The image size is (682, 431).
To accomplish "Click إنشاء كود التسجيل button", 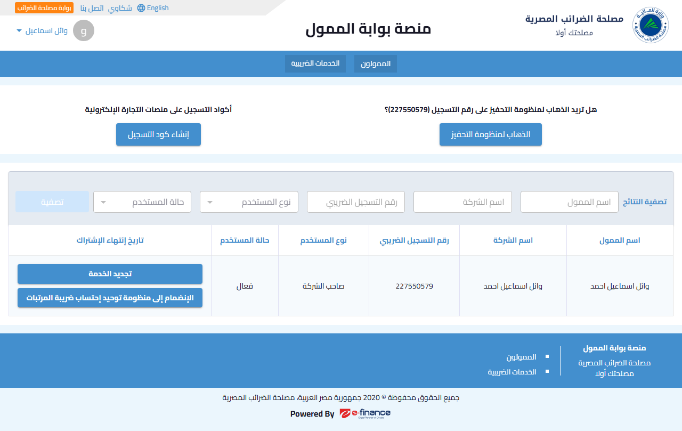I will coord(158,134).
